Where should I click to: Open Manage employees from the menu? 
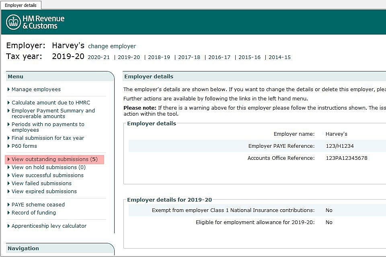click(36, 90)
